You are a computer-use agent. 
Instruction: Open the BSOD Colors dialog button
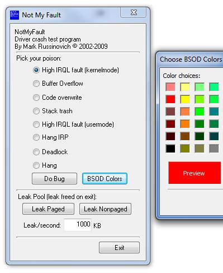(105, 179)
